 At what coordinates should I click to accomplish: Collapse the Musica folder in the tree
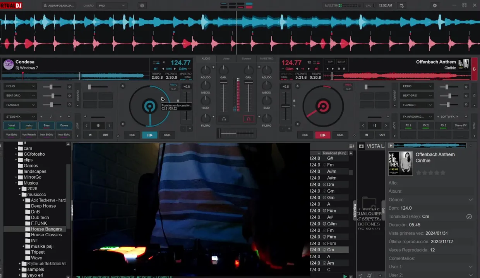(x=16, y=183)
